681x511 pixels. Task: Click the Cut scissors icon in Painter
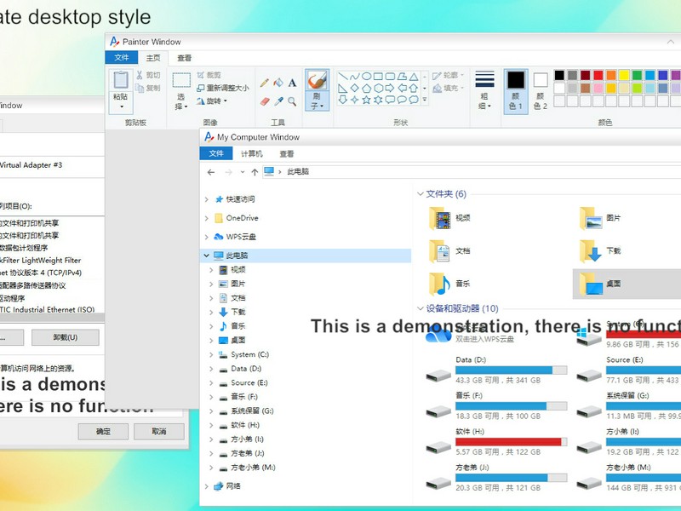(140, 75)
